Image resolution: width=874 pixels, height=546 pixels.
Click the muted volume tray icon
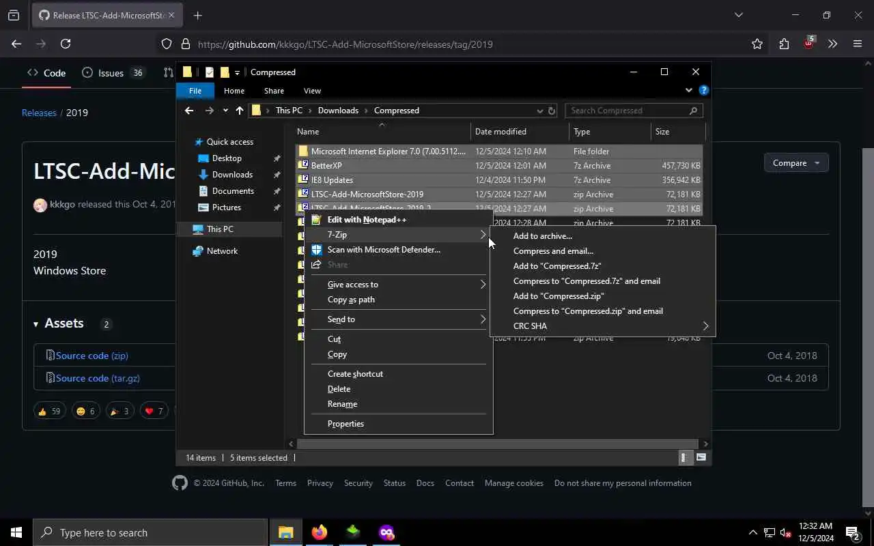coord(786,533)
